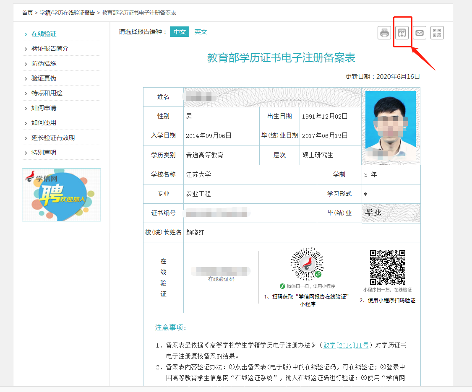472x392 pixels.
Task: Open 验证报告简介 in the sidebar
Action: 50,49
